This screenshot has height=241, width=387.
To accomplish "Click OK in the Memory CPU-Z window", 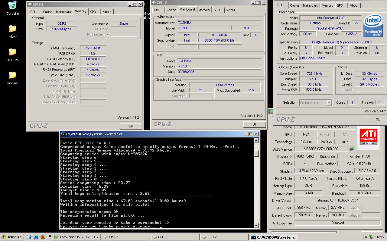I will tap(131, 126).
